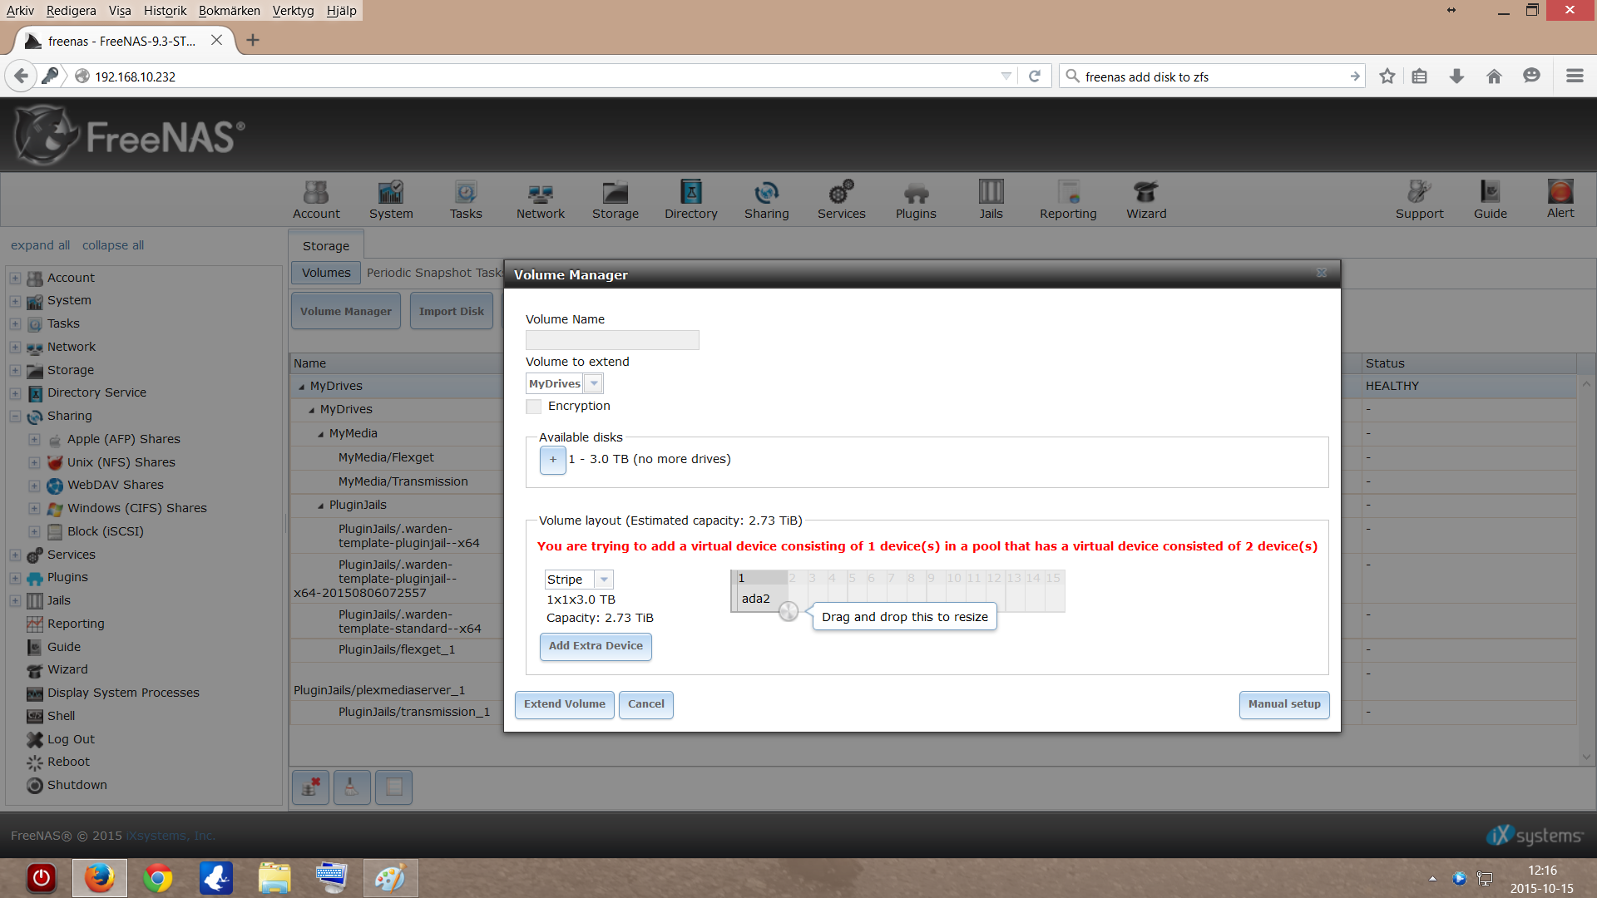Click the Firefox search box

coord(1212,76)
